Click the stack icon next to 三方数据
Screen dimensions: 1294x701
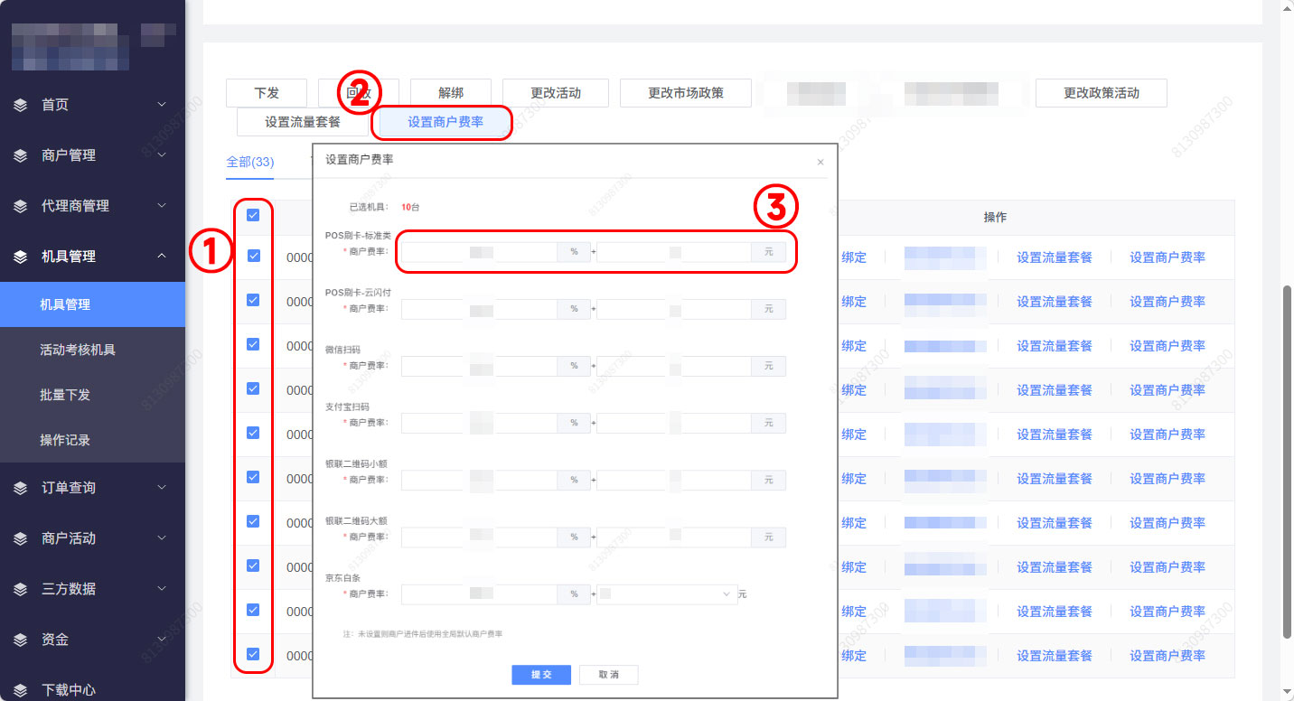point(21,589)
